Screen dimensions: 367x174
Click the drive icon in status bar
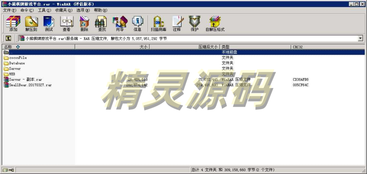coord(5,170)
